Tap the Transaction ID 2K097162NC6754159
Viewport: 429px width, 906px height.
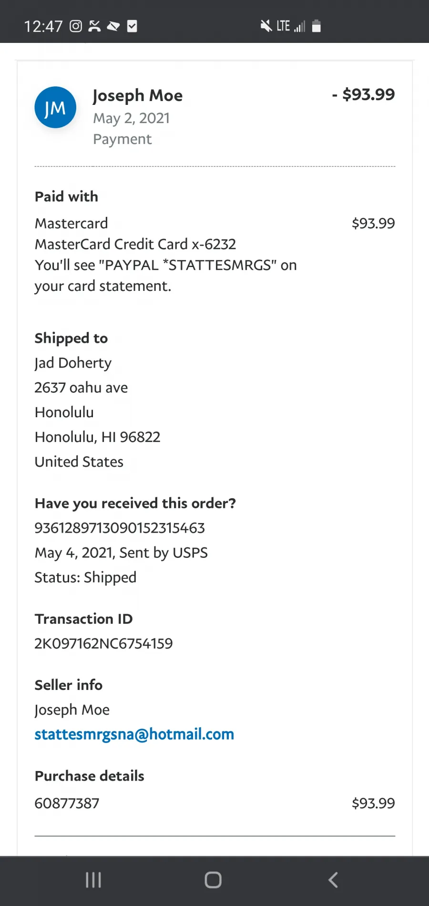point(103,643)
